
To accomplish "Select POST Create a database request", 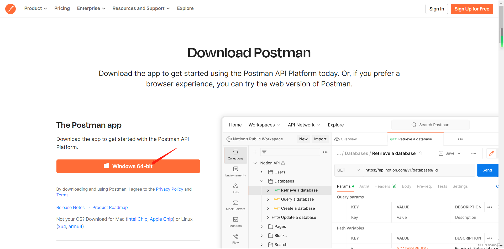I will click(x=294, y=208).
